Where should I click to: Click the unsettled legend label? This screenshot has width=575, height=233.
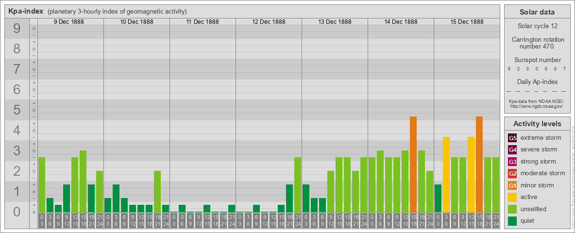(x=533, y=209)
